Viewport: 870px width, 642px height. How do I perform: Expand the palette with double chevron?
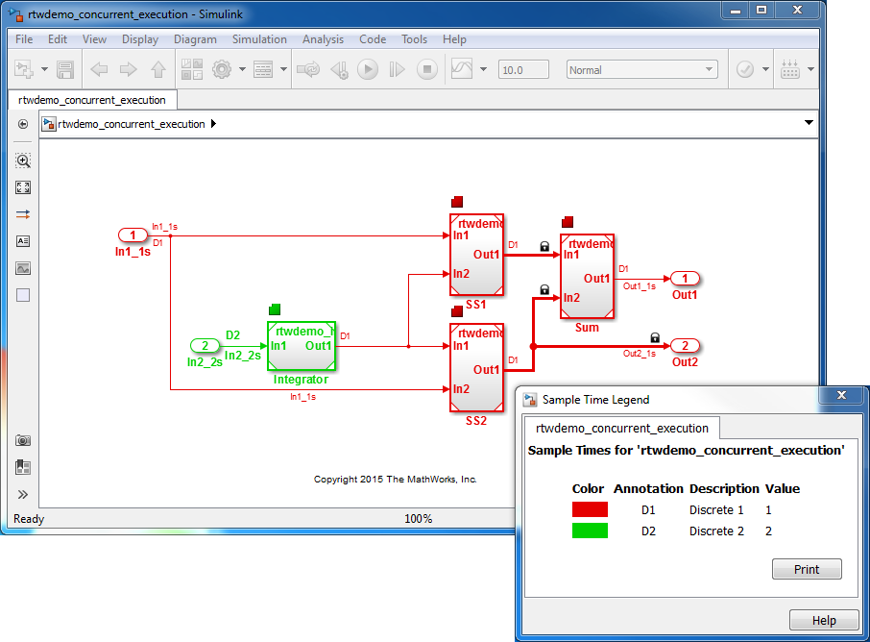[23, 494]
